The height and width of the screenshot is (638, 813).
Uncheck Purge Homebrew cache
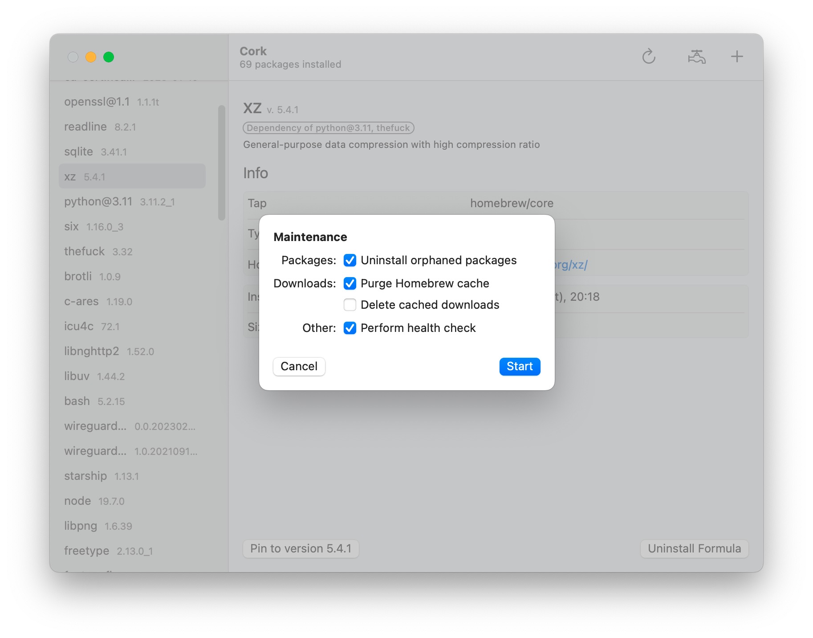[350, 283]
